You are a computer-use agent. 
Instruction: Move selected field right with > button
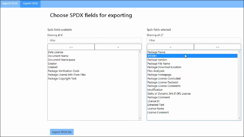118,47
